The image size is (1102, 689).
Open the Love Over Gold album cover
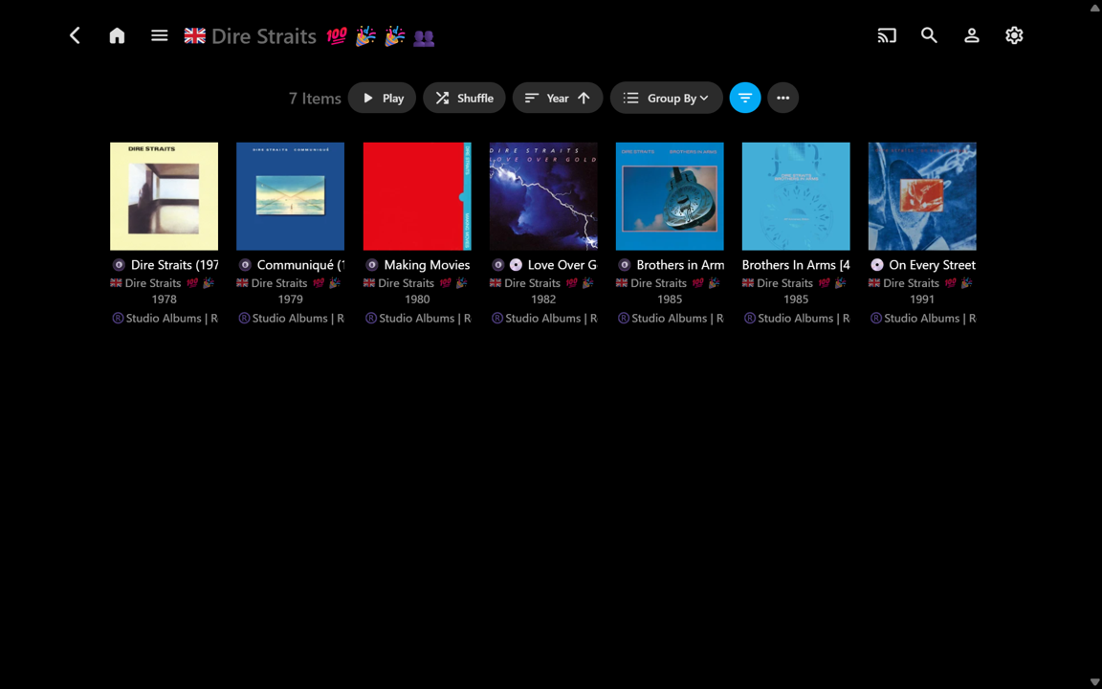(x=543, y=196)
